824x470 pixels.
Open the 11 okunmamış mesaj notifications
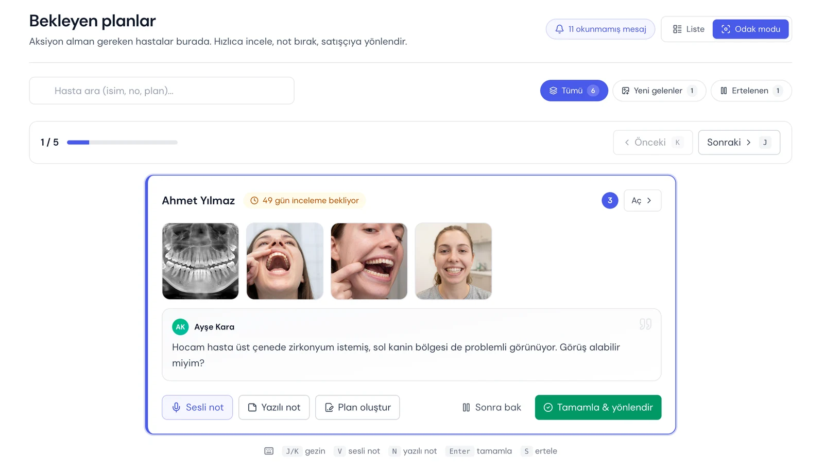tap(600, 29)
